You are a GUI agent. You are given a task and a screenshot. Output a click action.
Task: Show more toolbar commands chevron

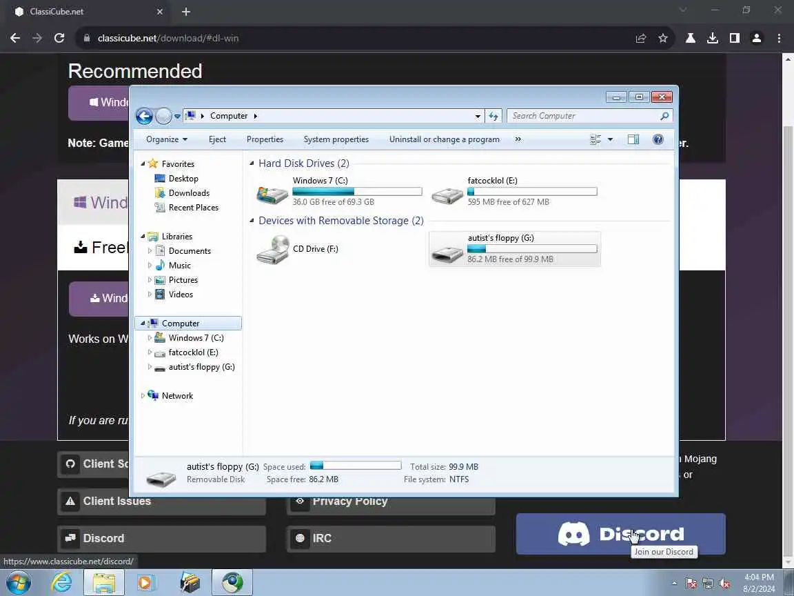(518, 139)
